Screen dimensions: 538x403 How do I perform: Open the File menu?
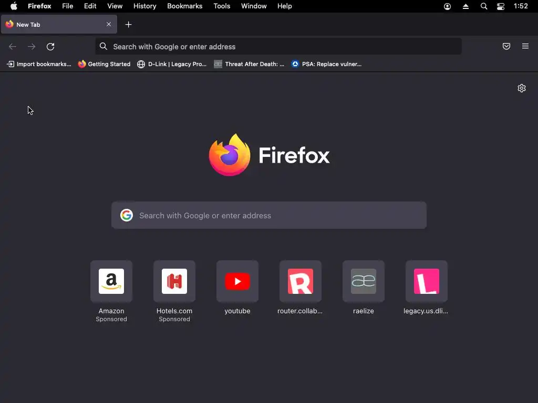(68, 6)
